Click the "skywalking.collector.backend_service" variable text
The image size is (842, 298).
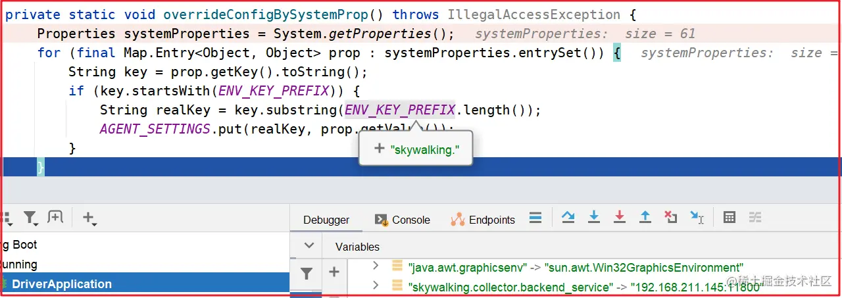[509, 287]
